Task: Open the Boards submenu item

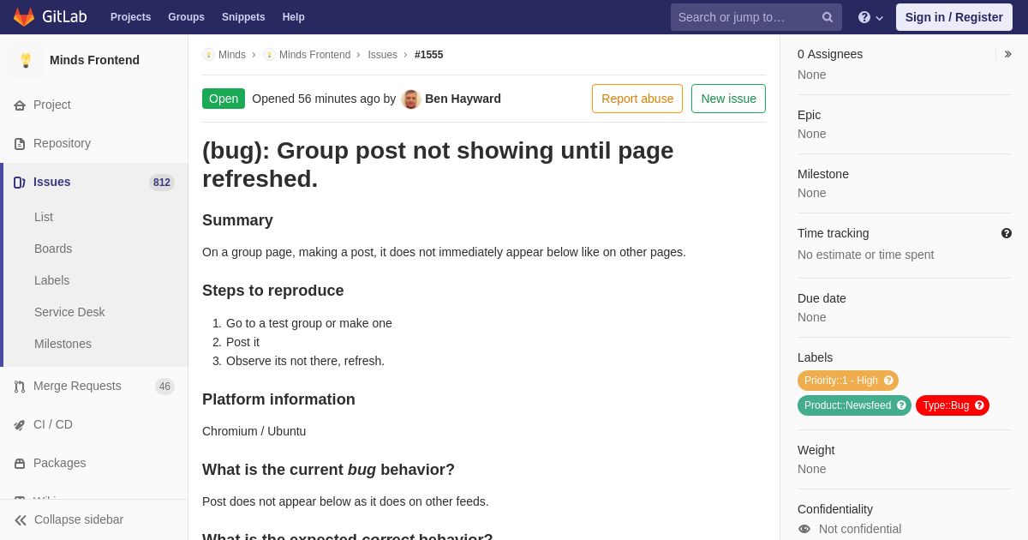Action: tap(53, 249)
